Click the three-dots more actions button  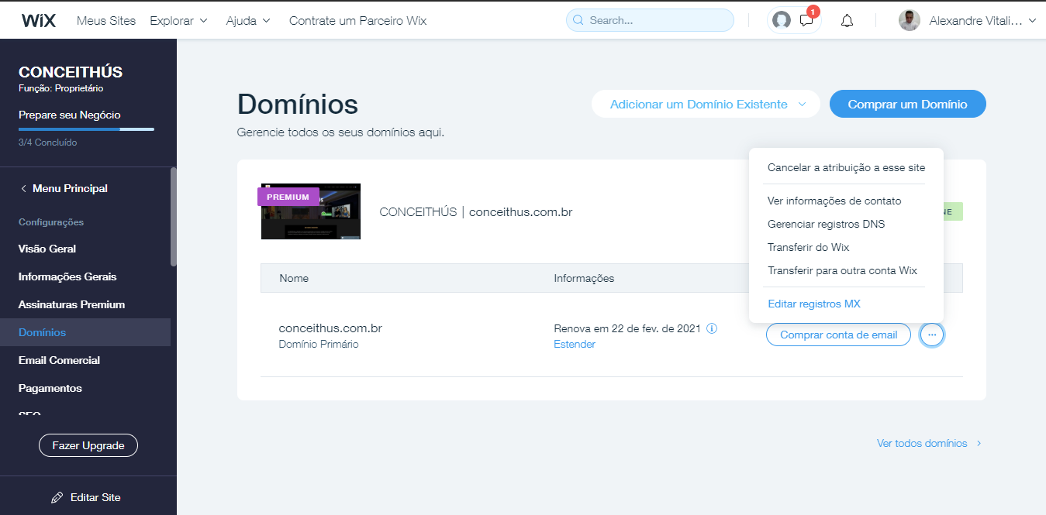point(932,335)
